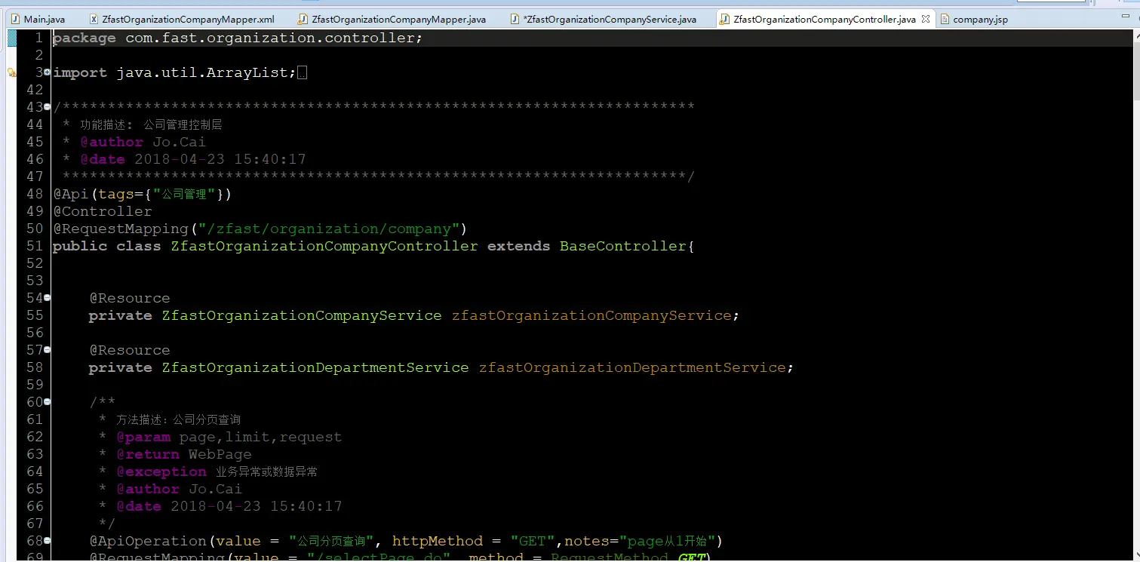1140x562 pixels.
Task: Click line number 51 in the gutter
Action: click(35, 246)
